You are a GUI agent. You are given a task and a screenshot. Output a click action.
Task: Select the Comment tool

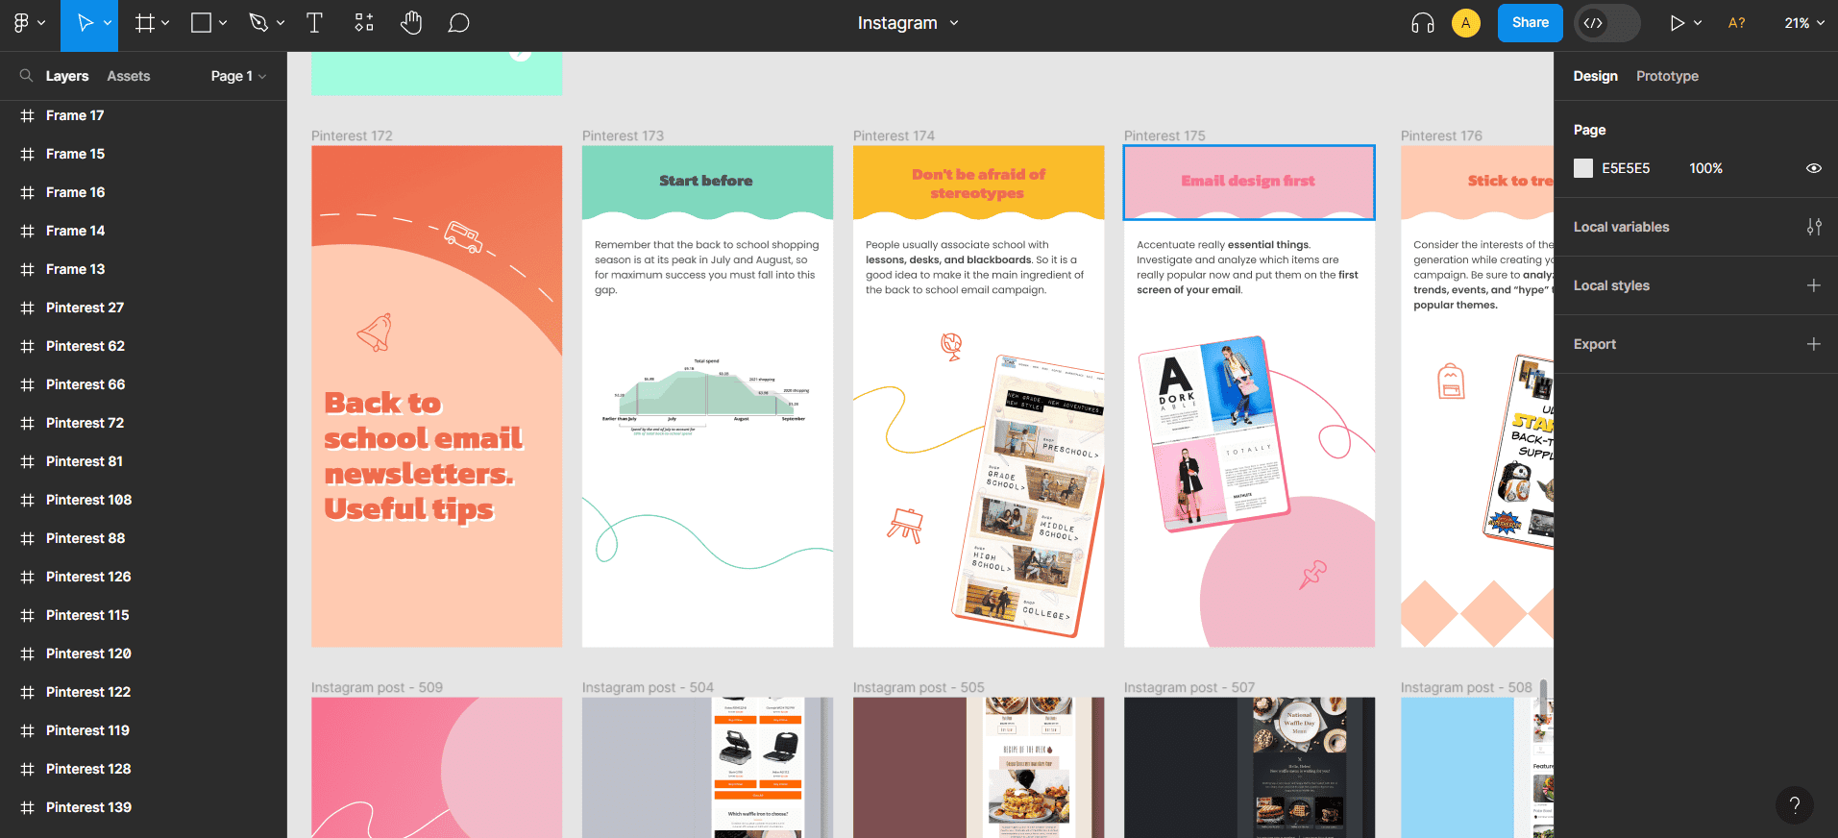(459, 23)
